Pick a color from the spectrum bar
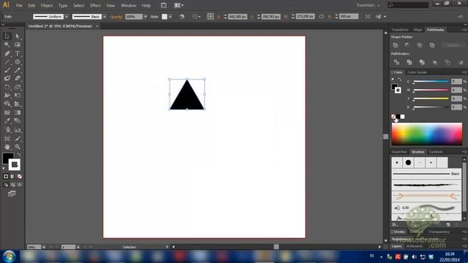This screenshot has width=468, height=263. (427, 134)
